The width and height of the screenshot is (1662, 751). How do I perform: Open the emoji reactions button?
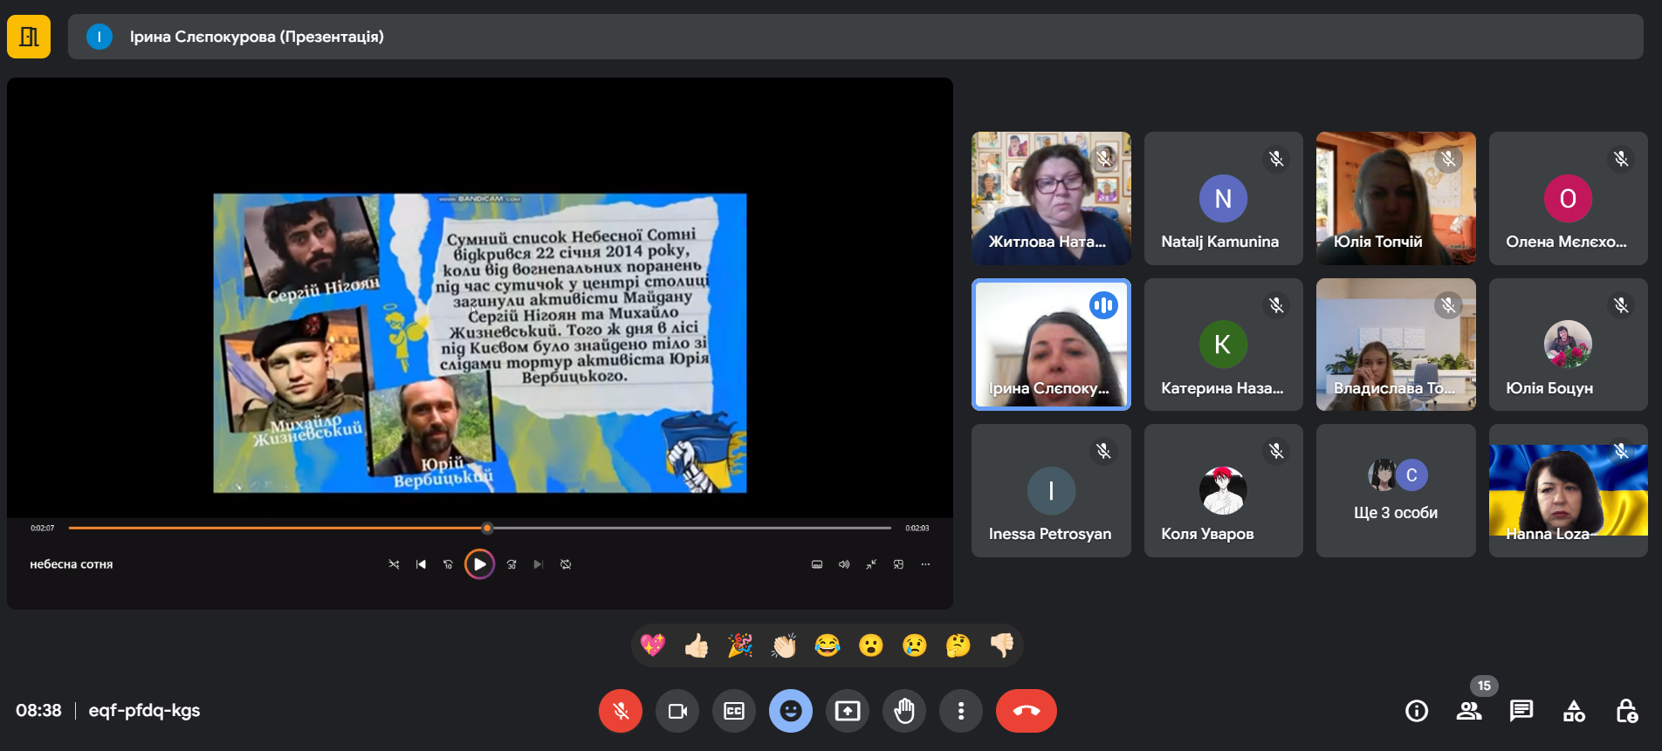tap(790, 711)
